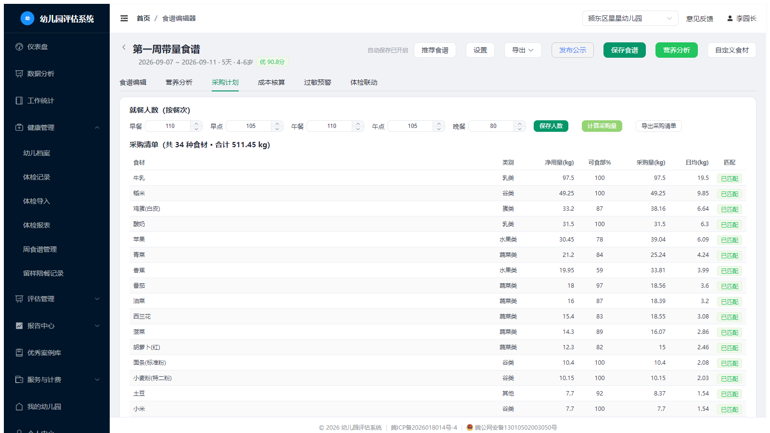Click the 推荐食谱 button
This screenshot has height=433, width=770.
coord(435,50)
